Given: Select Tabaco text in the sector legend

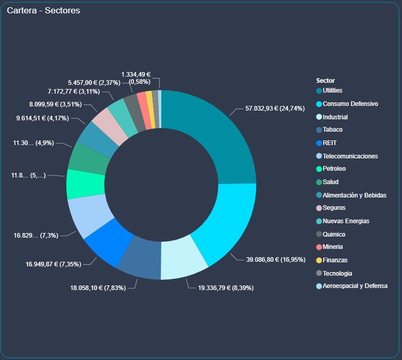Looking at the screenshot, I should (x=332, y=130).
